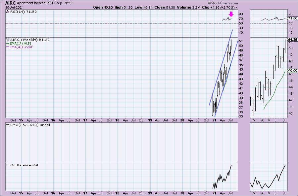Click the AIRC ticker symbol in the title

11,3
